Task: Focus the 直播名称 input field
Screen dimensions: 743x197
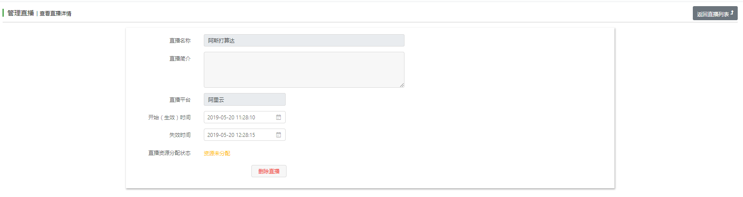Action: [304, 40]
